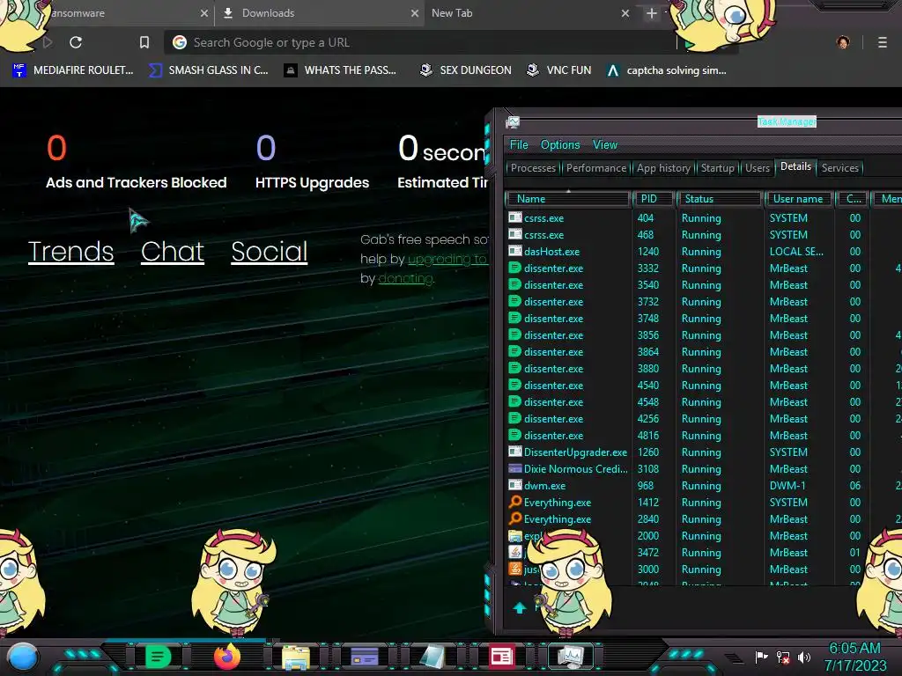Click the volume speaker tray icon
The image size is (902, 676).
[x=804, y=657]
